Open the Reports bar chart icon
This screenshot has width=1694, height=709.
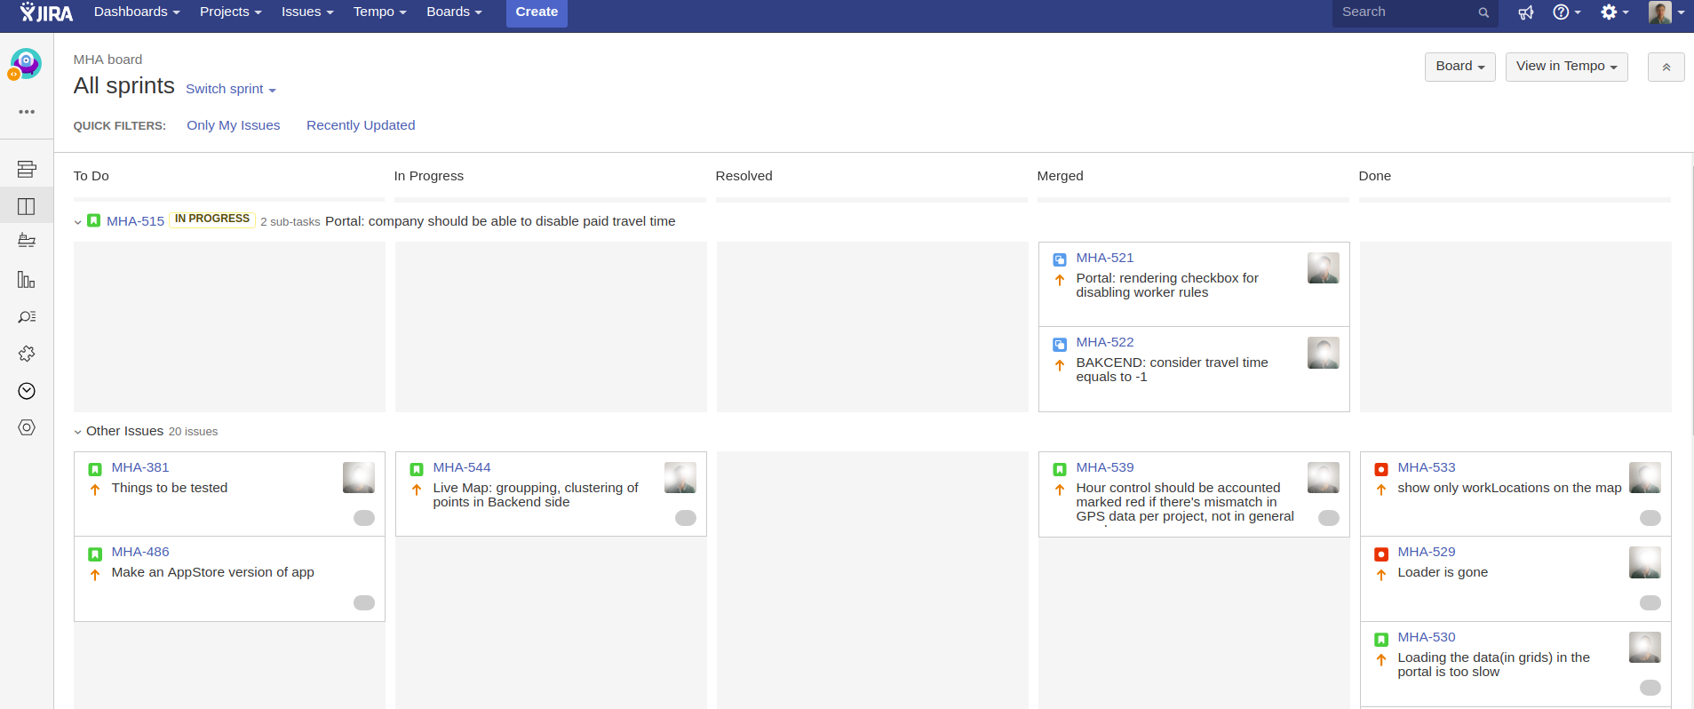(27, 280)
